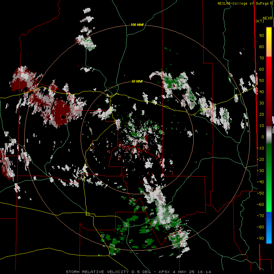Click the 60 value on the velocity scale
Screen dimensions: 274x274
262,69
